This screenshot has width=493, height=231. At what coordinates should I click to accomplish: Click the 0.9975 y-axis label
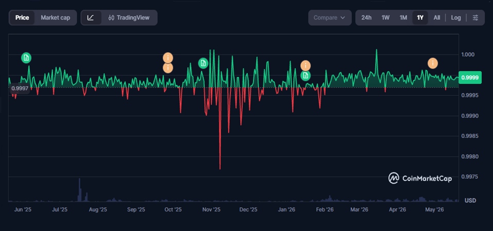(469, 177)
